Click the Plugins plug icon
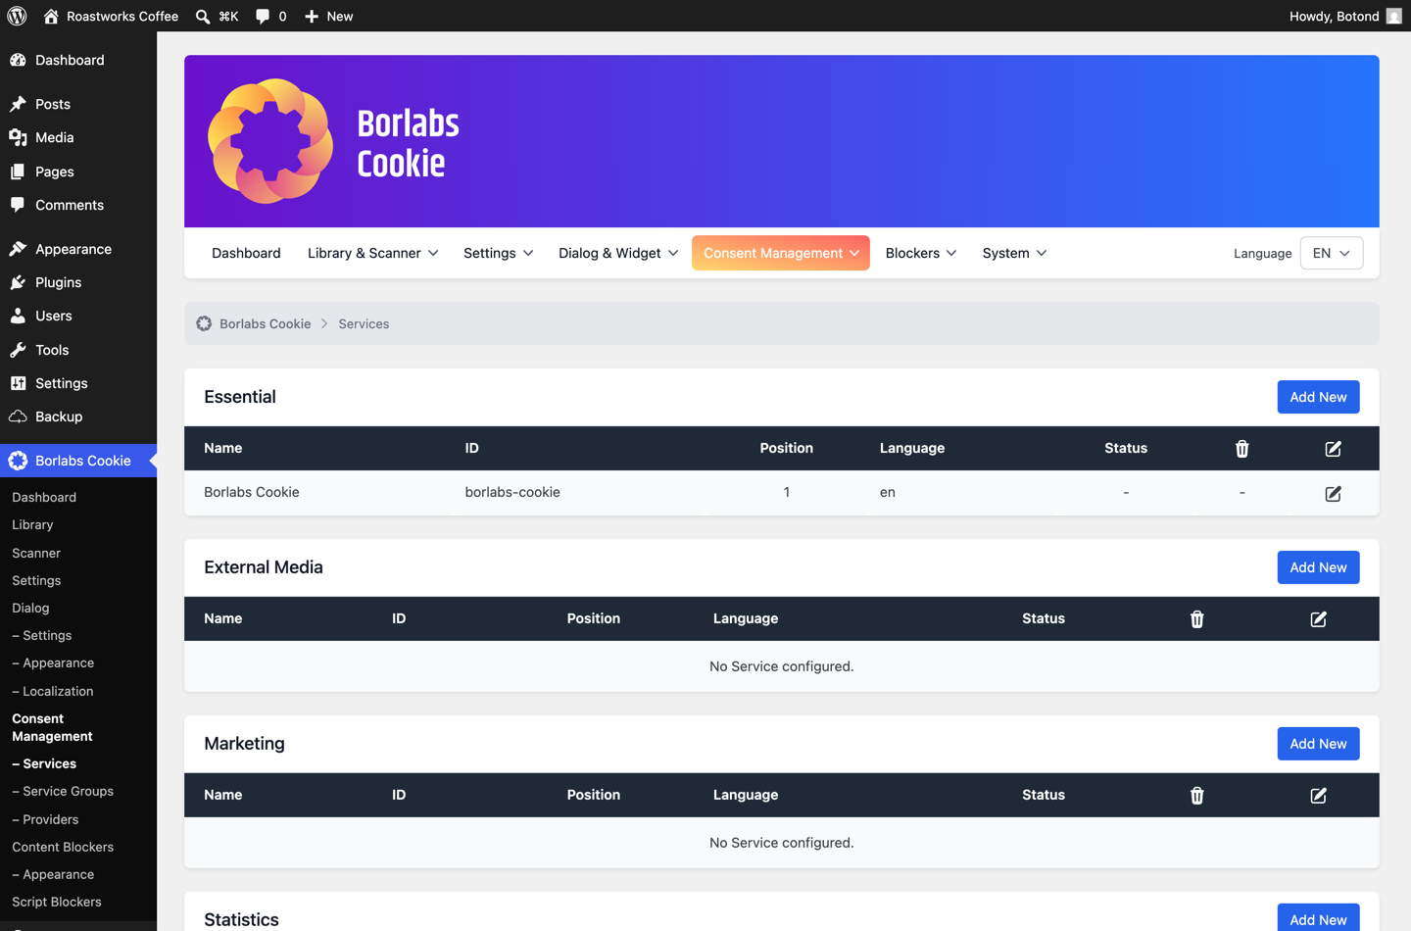 coord(18,282)
